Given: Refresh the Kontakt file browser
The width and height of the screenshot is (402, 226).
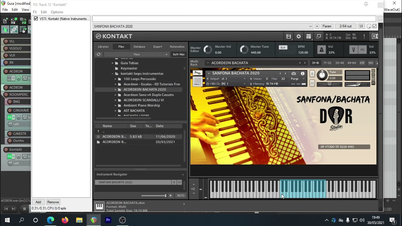Looking at the screenshot, I should pos(99,54).
